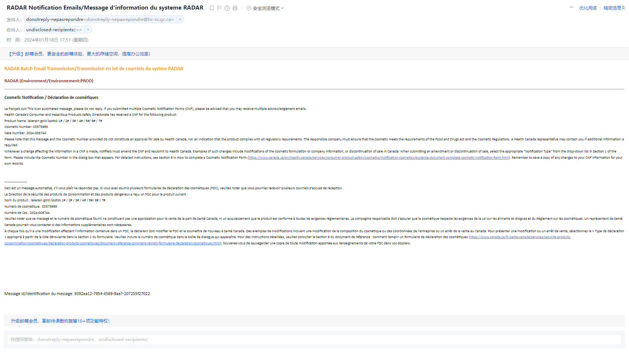The height and width of the screenshot is (352, 629).
Task: Click the bookmark icon beside the subject
Action: pyautogui.click(x=212, y=8)
